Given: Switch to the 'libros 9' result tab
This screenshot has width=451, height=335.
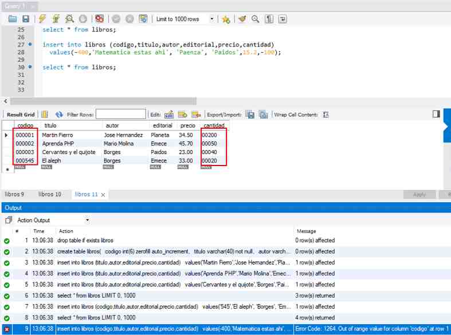Looking at the screenshot, I should click(x=14, y=195).
